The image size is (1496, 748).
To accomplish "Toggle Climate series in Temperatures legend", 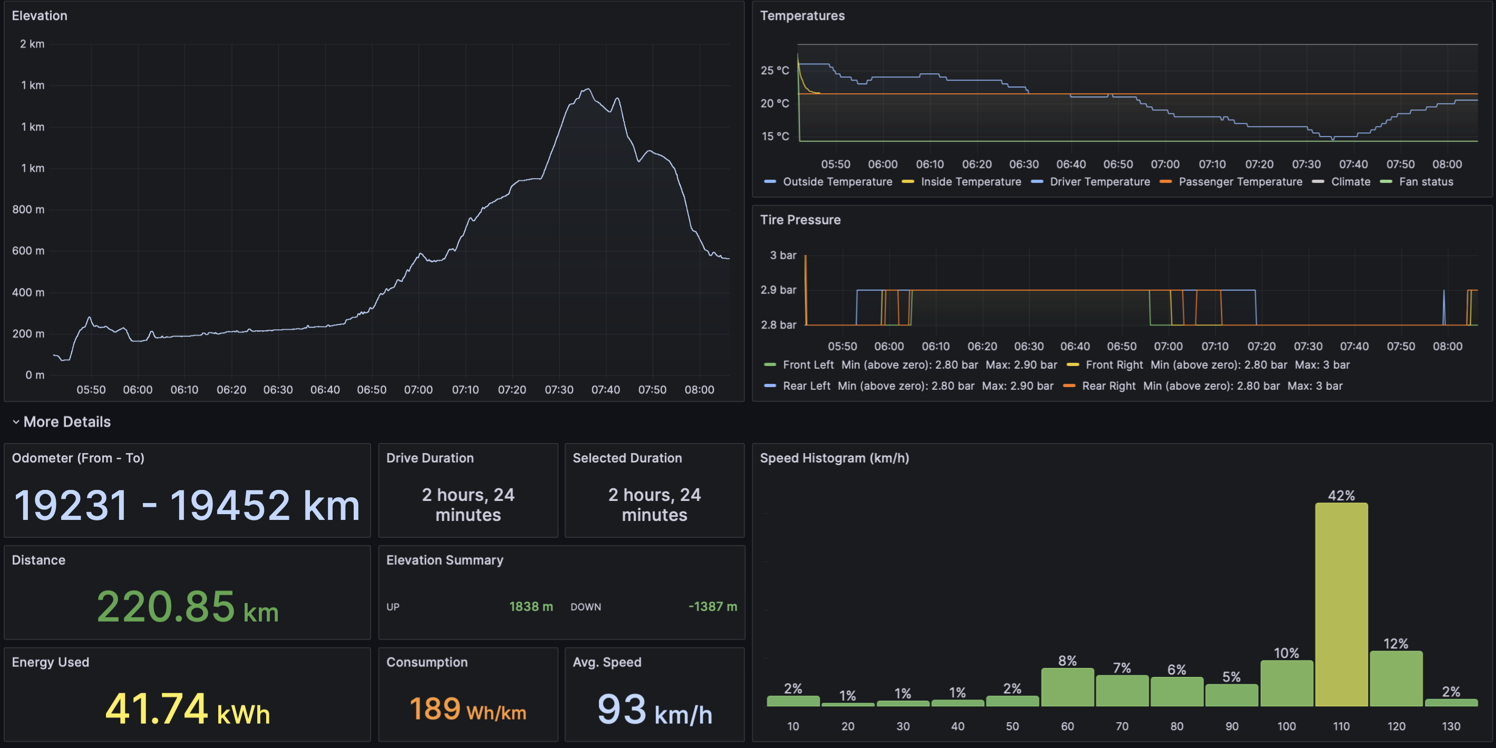I will (1350, 182).
